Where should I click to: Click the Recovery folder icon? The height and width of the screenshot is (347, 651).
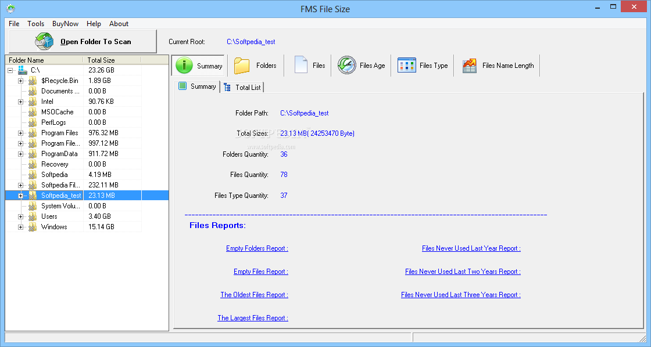(x=33, y=164)
